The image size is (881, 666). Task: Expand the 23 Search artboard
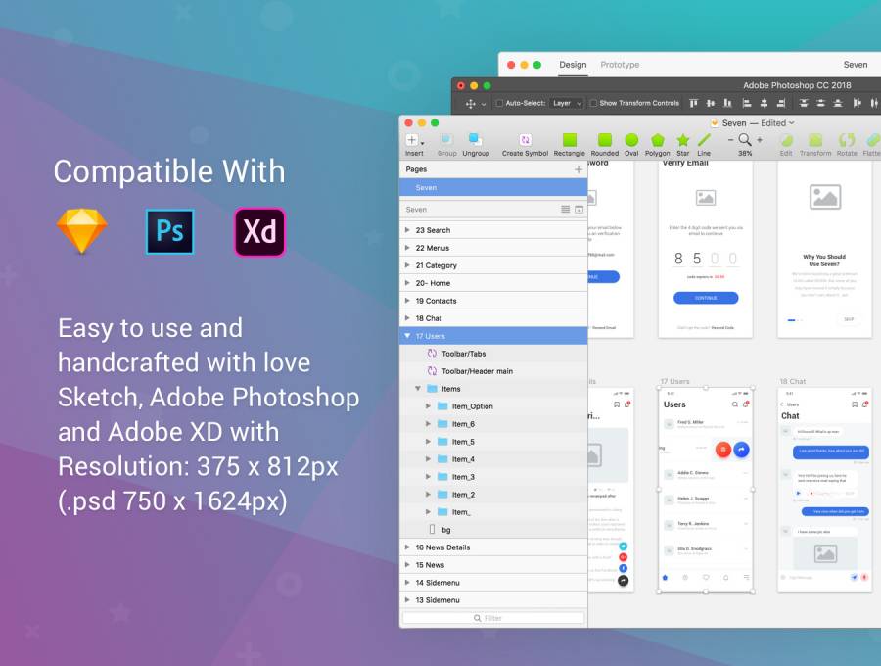407,230
